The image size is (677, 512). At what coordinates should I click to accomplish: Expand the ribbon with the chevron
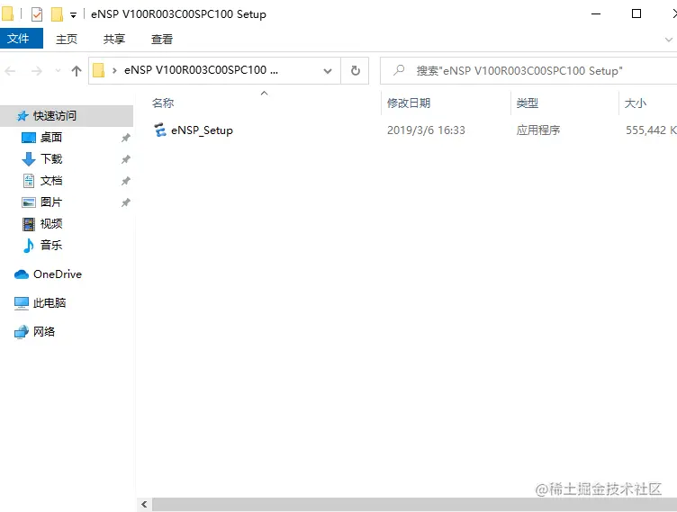(x=669, y=40)
